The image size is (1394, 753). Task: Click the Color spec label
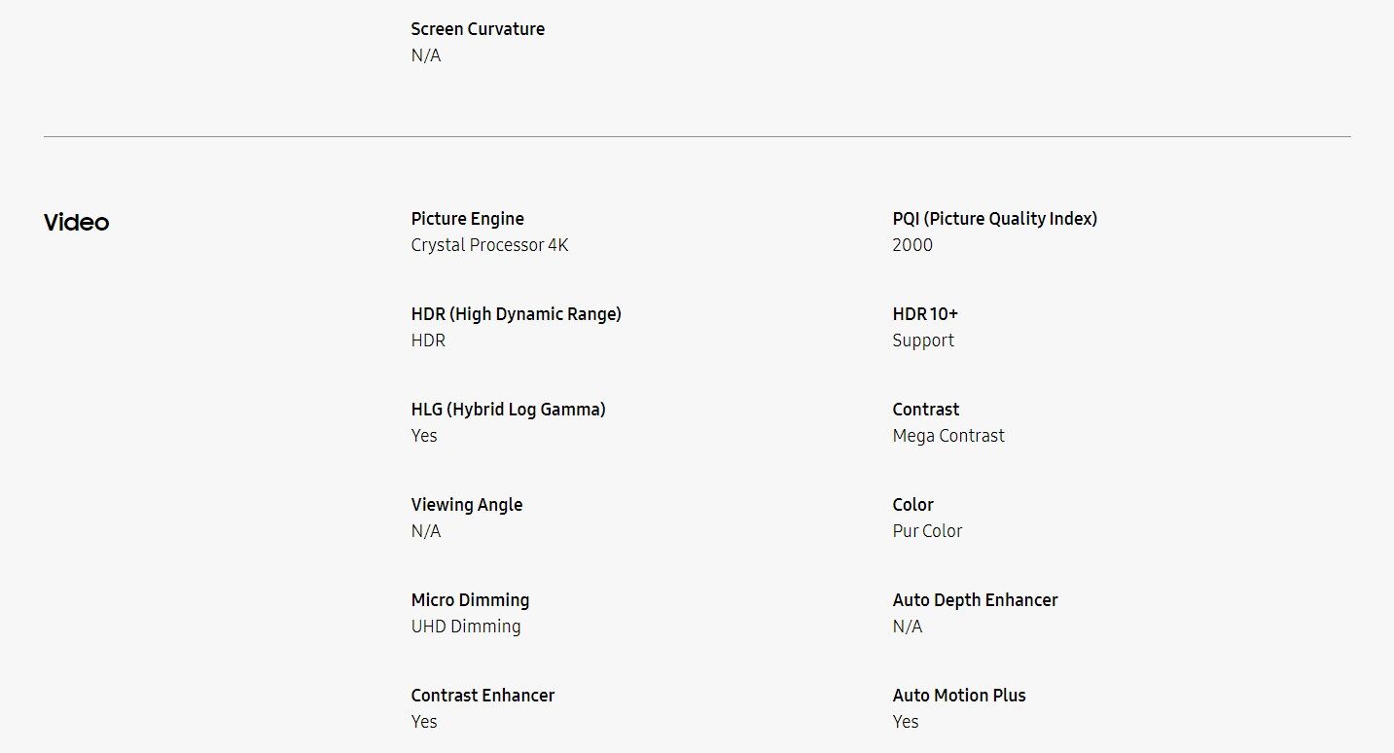[912, 505]
